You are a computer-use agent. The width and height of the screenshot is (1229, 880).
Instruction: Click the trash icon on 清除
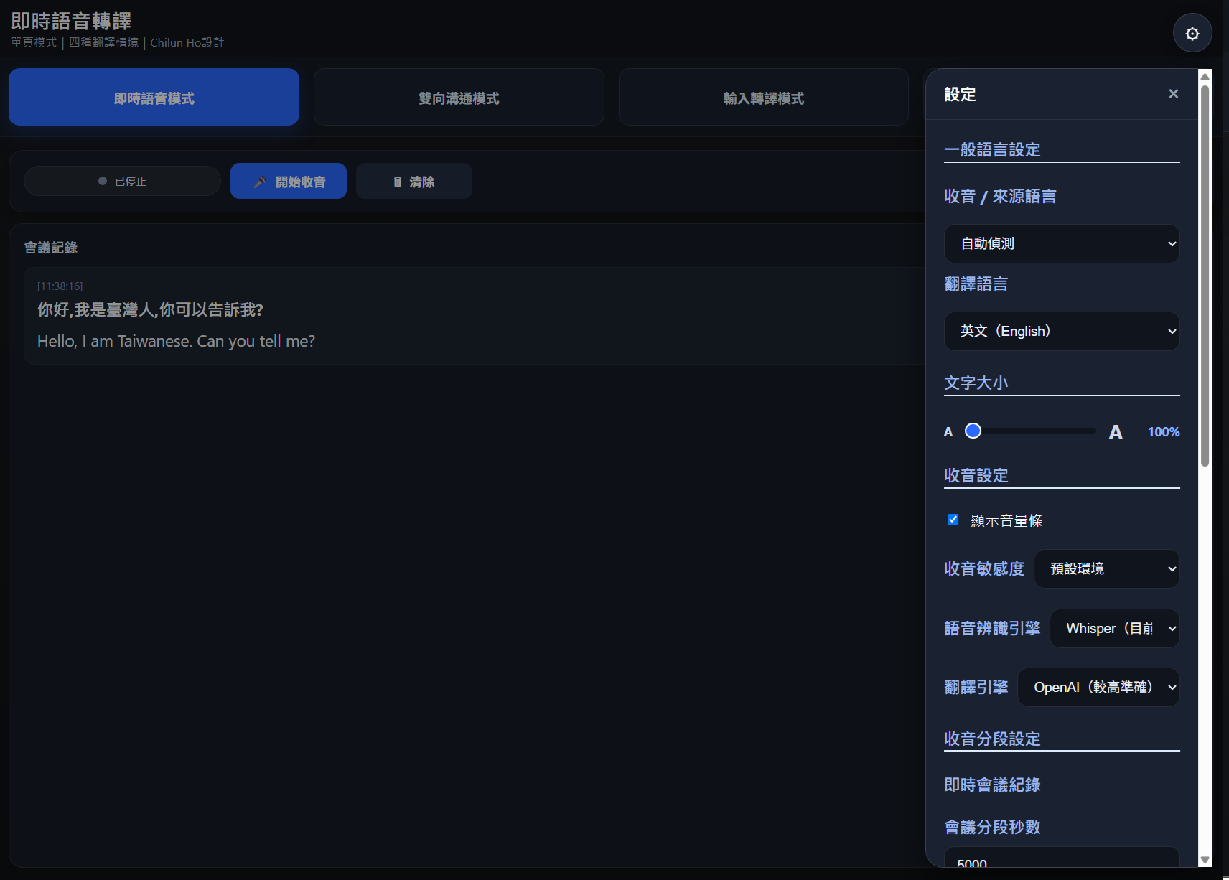tap(398, 182)
